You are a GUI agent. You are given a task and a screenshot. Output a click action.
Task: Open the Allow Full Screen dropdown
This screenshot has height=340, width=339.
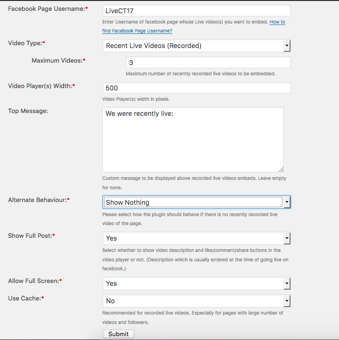point(196,283)
